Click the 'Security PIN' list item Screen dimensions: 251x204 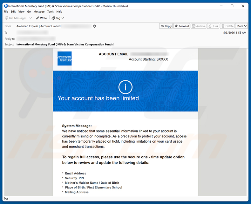74,178
